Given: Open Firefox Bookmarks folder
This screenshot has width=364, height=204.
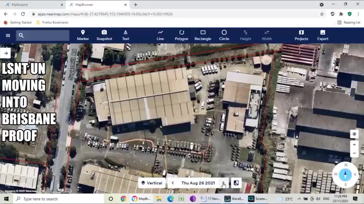Looking at the screenshot, I should click(x=52, y=23).
